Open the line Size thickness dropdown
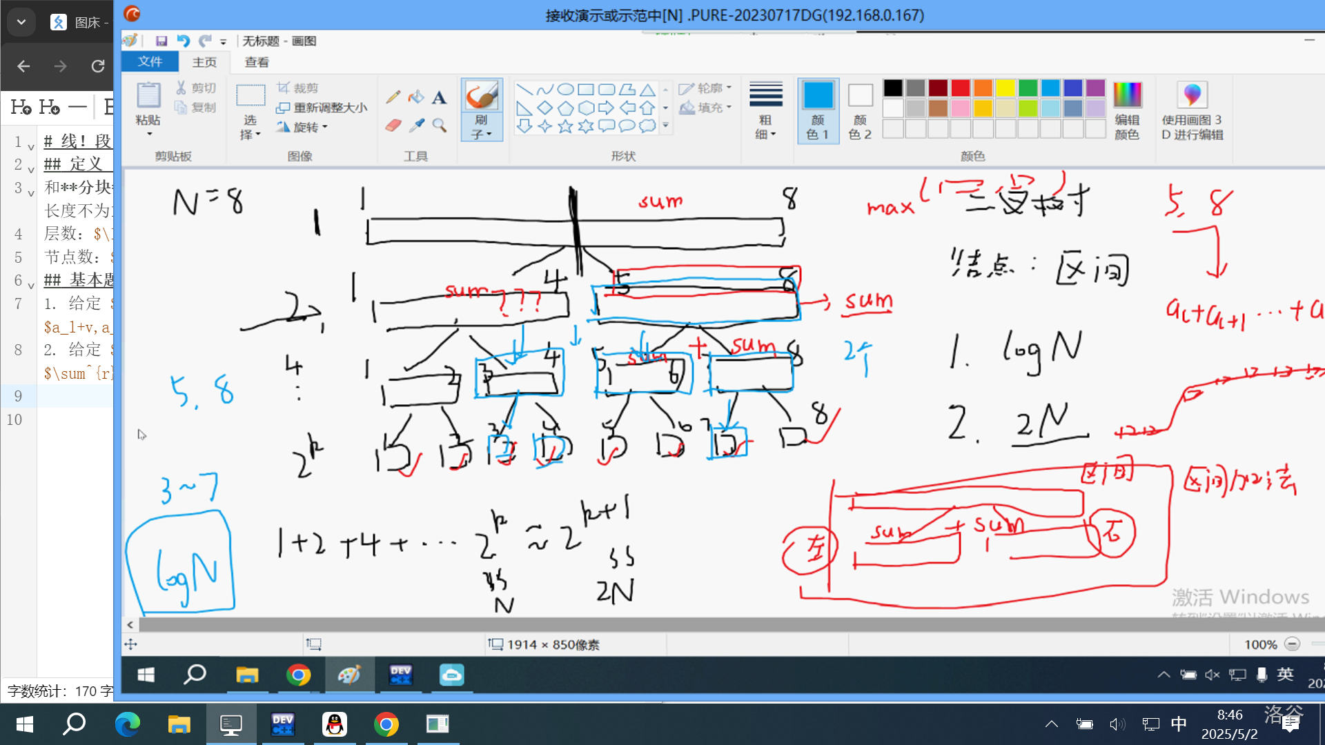The width and height of the screenshot is (1325, 745). pyautogui.click(x=765, y=110)
